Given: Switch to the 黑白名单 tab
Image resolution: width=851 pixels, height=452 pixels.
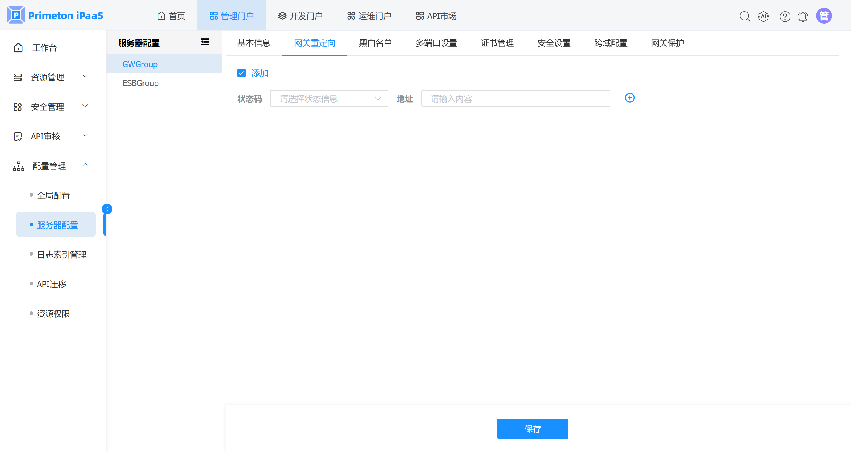Looking at the screenshot, I should point(375,43).
